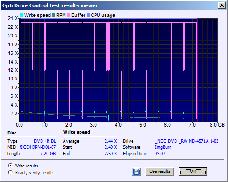Screen dimensions: 228x182
Task: Click the RPM legend label
Action: click(61, 15)
